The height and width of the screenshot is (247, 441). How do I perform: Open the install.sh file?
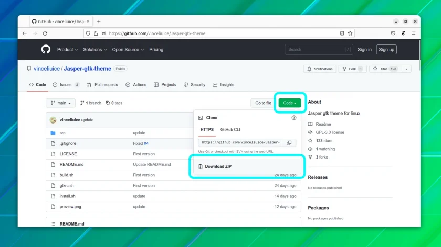click(68, 196)
